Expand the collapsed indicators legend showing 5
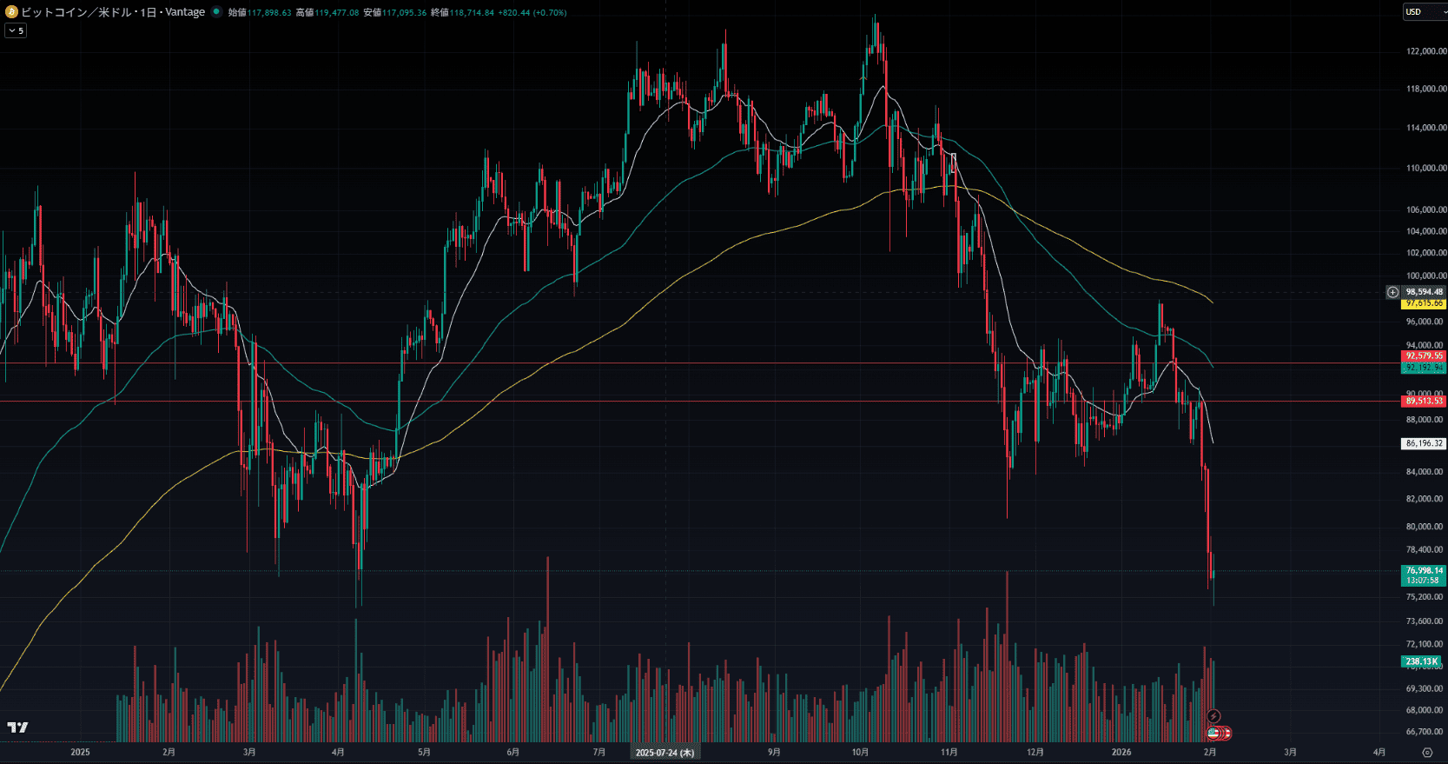This screenshot has height=764, width=1448. [x=16, y=30]
